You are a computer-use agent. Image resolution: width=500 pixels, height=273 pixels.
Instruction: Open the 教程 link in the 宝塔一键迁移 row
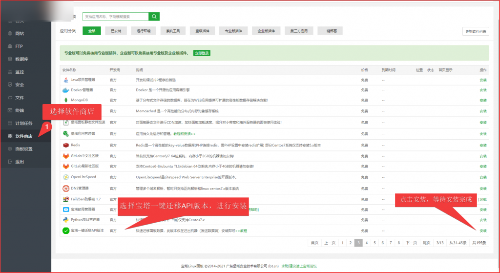click(x=241, y=231)
